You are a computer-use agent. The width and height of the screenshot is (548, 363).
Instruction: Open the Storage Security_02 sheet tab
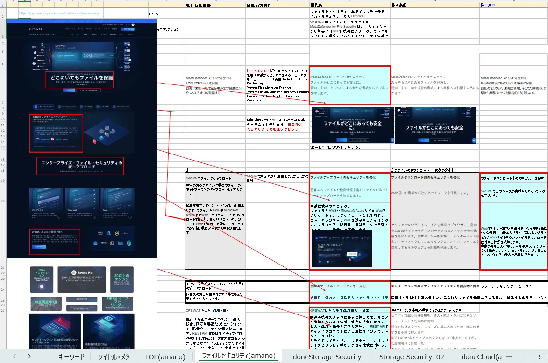412,357
